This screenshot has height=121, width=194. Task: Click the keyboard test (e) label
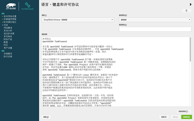pos(123,25)
